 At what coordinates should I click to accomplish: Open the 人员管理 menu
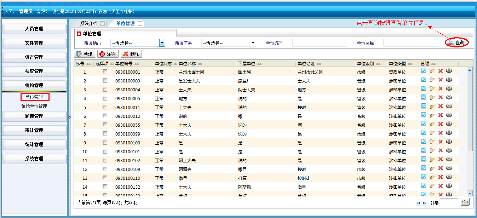(x=34, y=29)
